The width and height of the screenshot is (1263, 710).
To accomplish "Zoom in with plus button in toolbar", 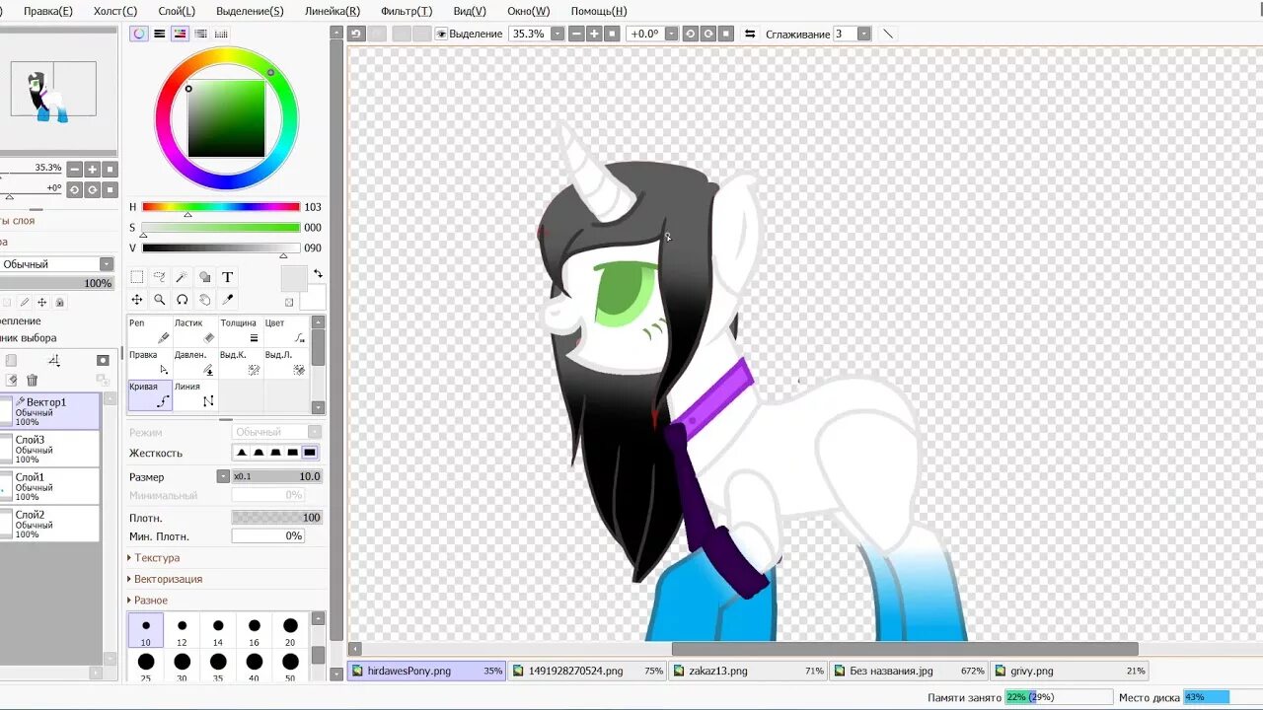I will [594, 34].
